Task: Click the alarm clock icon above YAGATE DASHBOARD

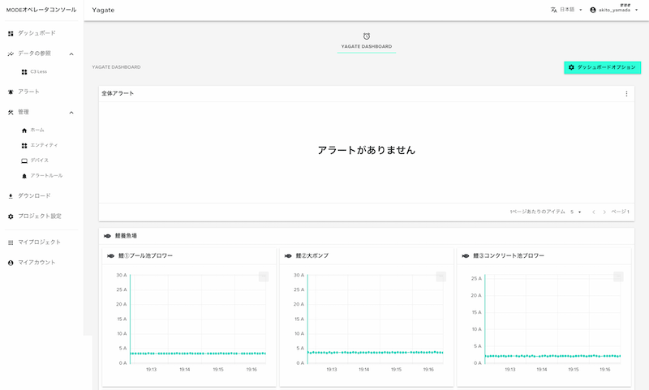Action: [x=367, y=36]
